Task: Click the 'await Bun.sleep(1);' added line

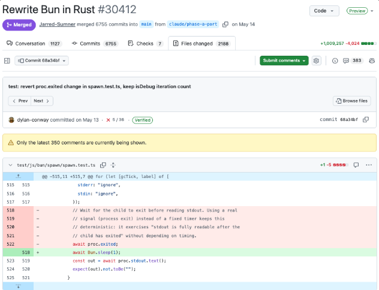Action: tap(97, 252)
